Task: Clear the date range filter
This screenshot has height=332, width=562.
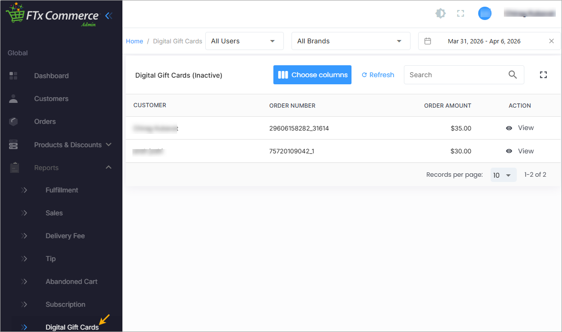Action: pos(552,41)
